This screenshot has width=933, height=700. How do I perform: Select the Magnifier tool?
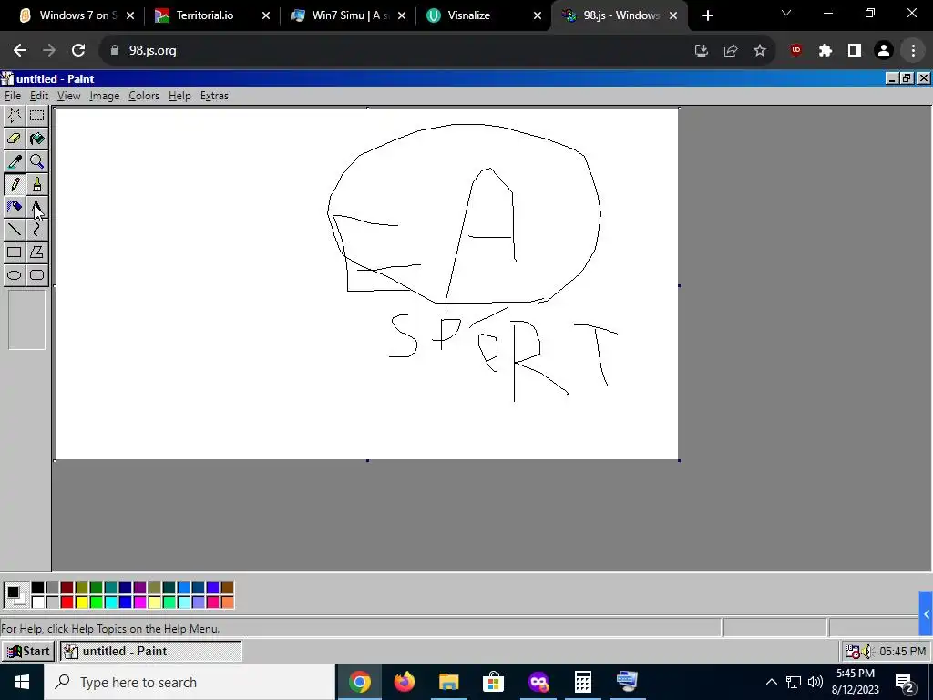[36, 161]
